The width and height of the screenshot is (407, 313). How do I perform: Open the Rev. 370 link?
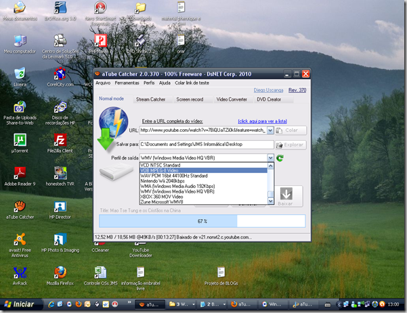[x=297, y=90]
